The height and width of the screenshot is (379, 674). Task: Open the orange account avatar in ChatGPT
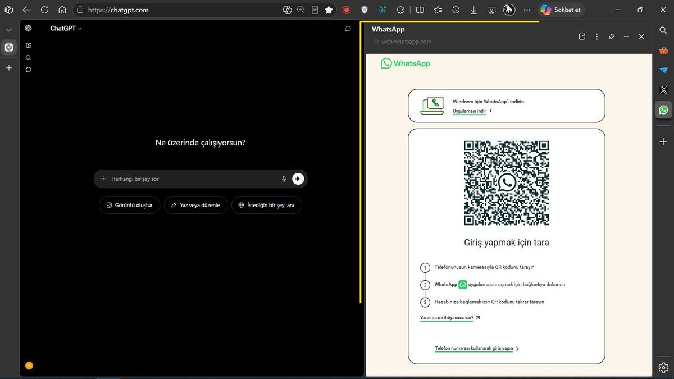tap(29, 366)
